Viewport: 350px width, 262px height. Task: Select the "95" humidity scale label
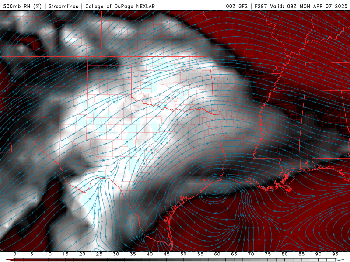tap(335, 254)
